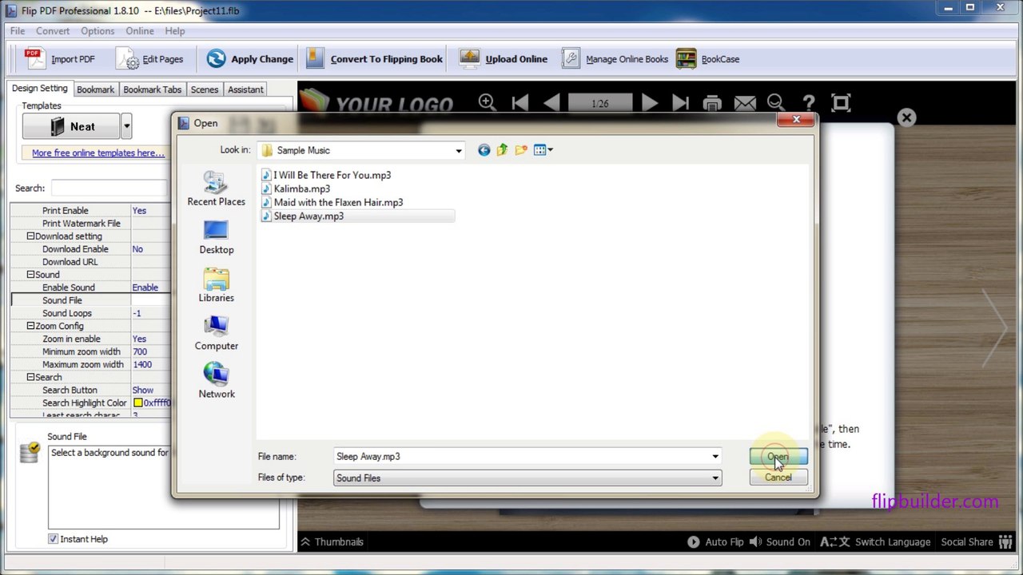This screenshot has height=575, width=1023.
Task: Switch to the Scenes tab
Action: 205,89
